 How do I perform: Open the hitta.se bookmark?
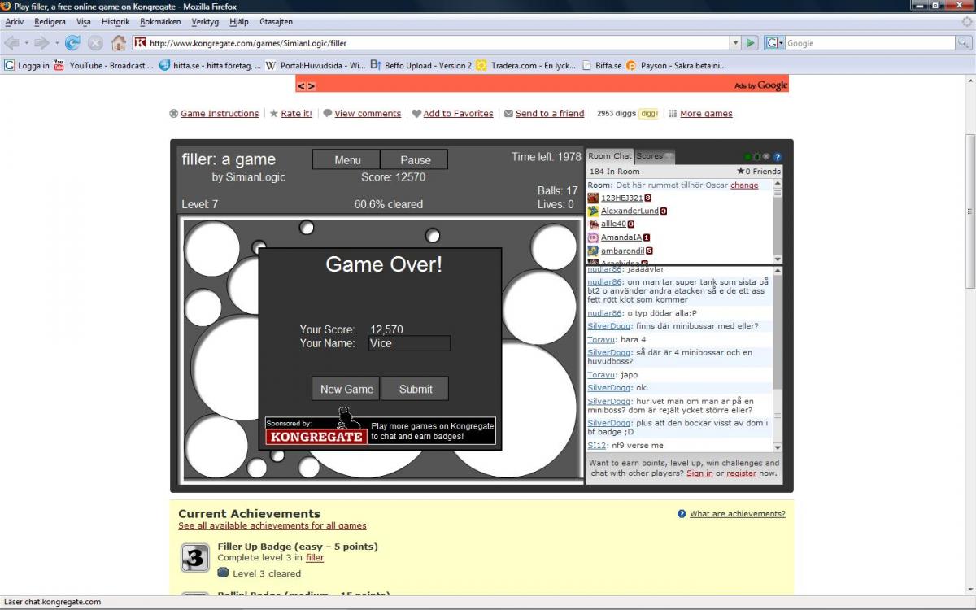(x=209, y=65)
